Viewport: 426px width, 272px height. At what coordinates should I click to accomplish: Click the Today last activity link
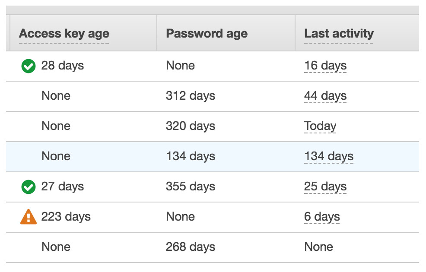click(320, 126)
